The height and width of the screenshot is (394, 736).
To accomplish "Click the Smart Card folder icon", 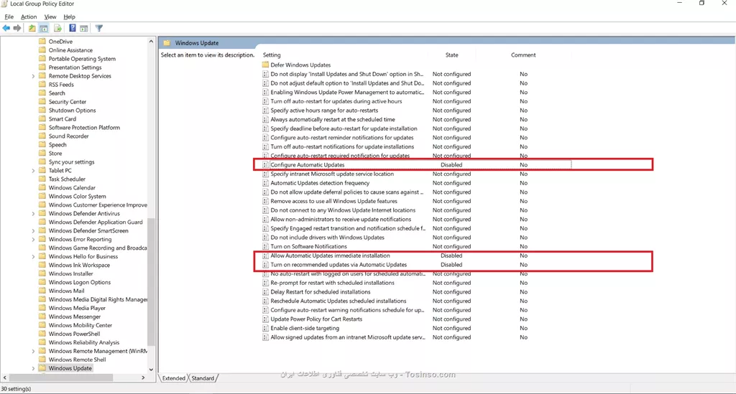I will tap(42, 119).
